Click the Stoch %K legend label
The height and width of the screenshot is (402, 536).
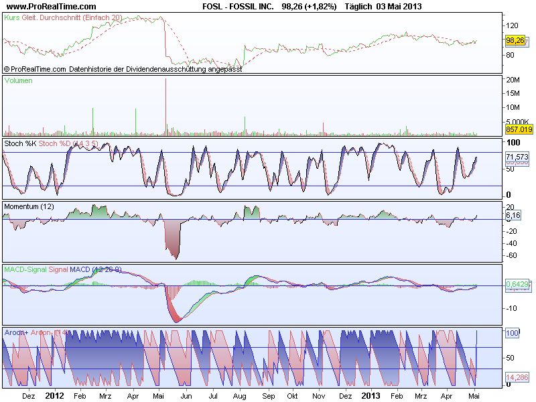(20, 143)
